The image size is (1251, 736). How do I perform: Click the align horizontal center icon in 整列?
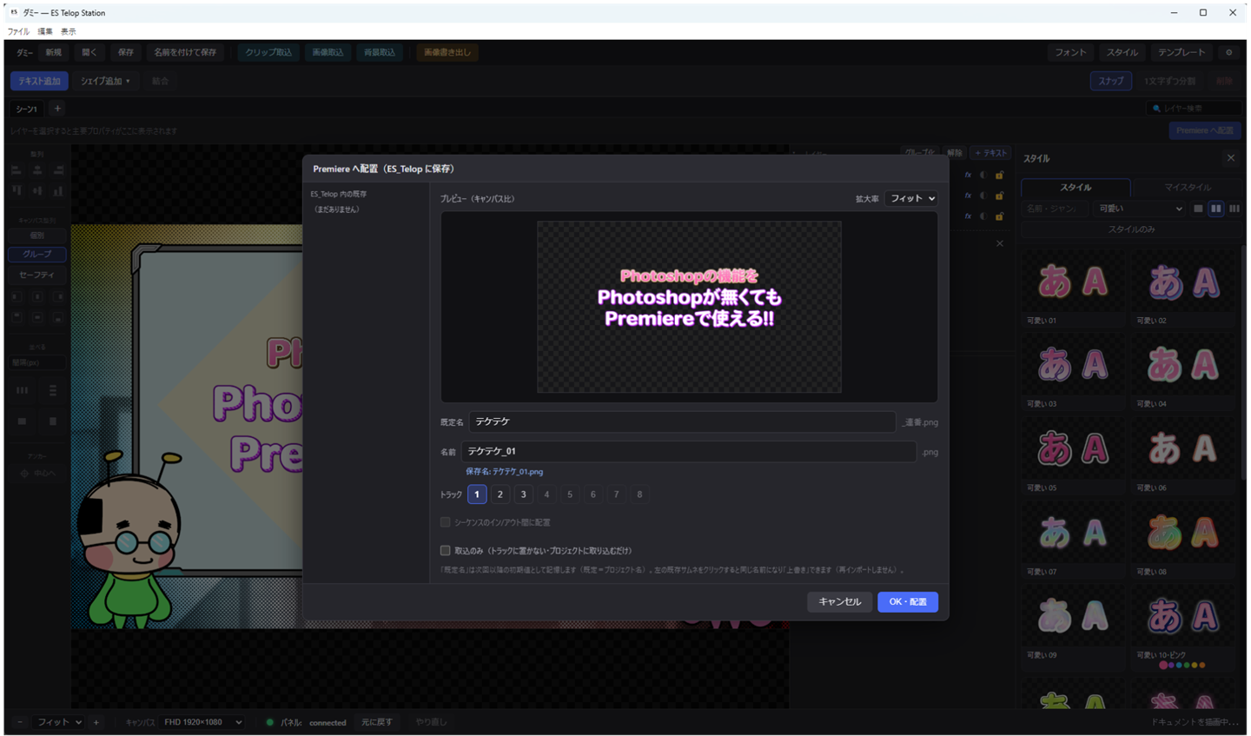(x=37, y=170)
